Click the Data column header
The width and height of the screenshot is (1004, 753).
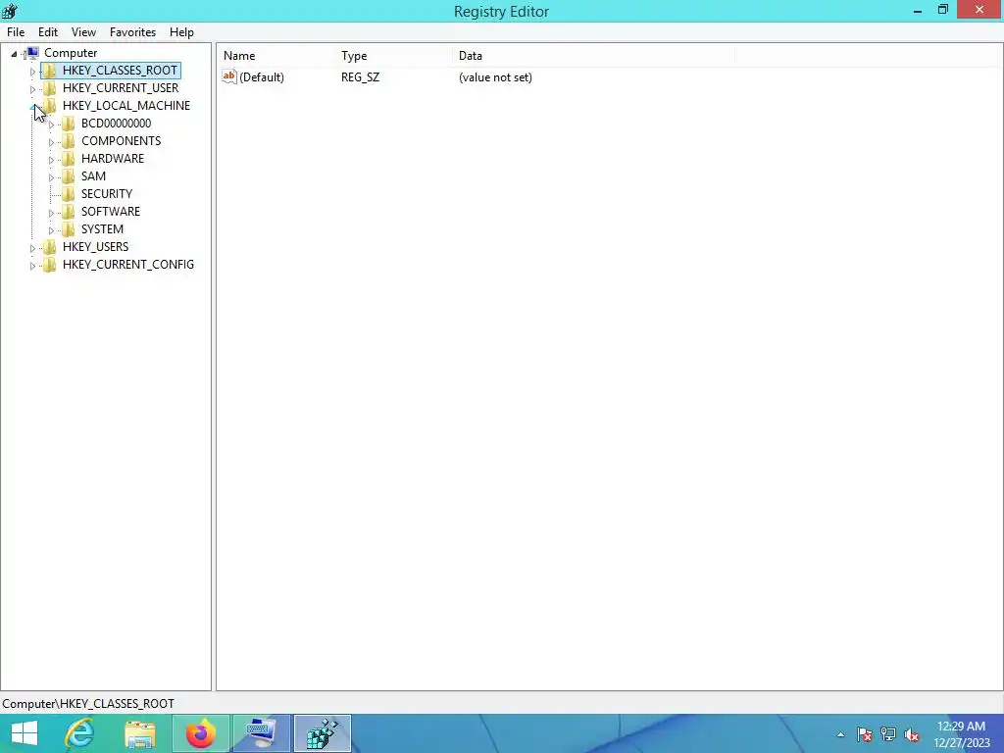pos(593,56)
